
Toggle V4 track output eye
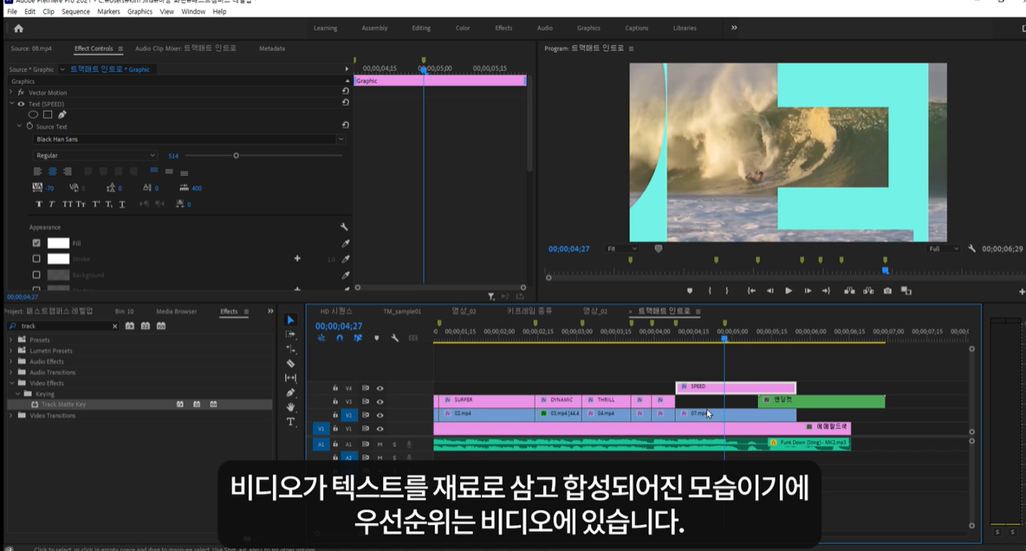point(380,388)
